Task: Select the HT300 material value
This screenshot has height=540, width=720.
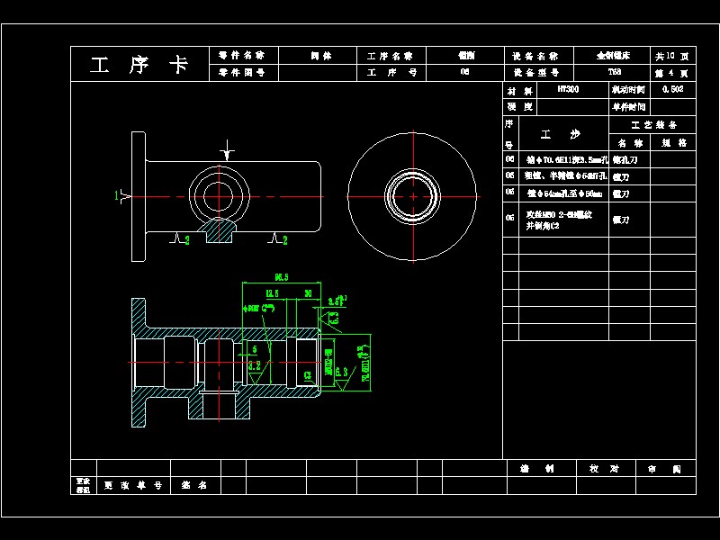Action: [x=568, y=89]
